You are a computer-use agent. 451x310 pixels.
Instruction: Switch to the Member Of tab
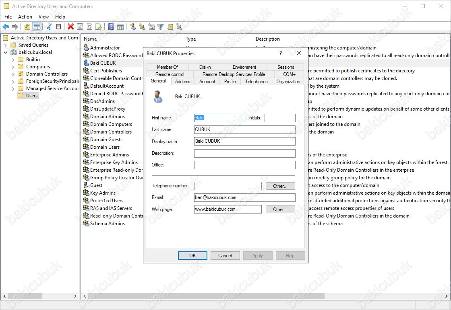tap(168, 67)
